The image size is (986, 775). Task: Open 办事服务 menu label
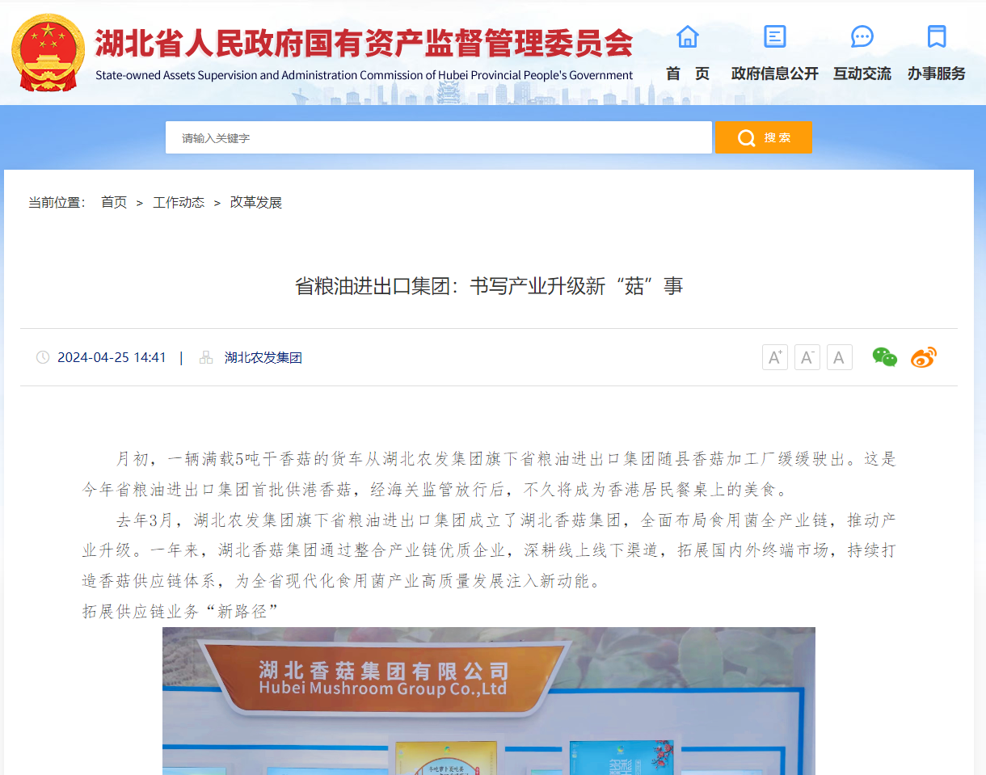936,74
